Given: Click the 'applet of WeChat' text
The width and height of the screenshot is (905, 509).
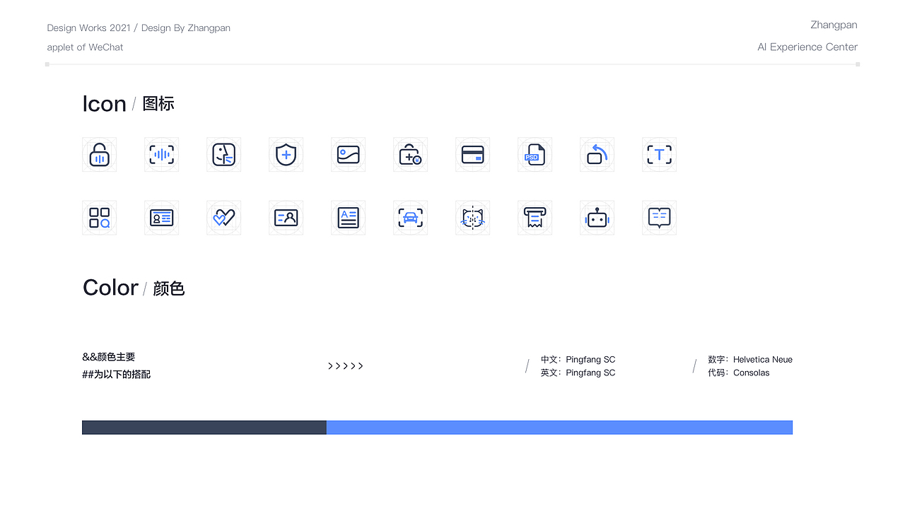Looking at the screenshot, I should [85, 47].
